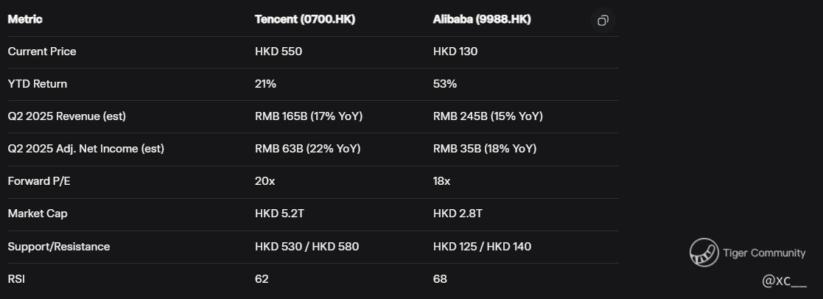Click Tencent's HKD 5.2T market cap
Image resolution: width=823 pixels, height=299 pixels.
279,214
